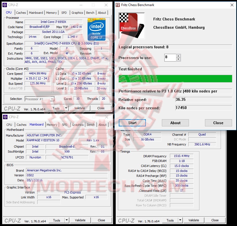
Task: Click the green benchmark progress bar
Action: click(175, 78)
